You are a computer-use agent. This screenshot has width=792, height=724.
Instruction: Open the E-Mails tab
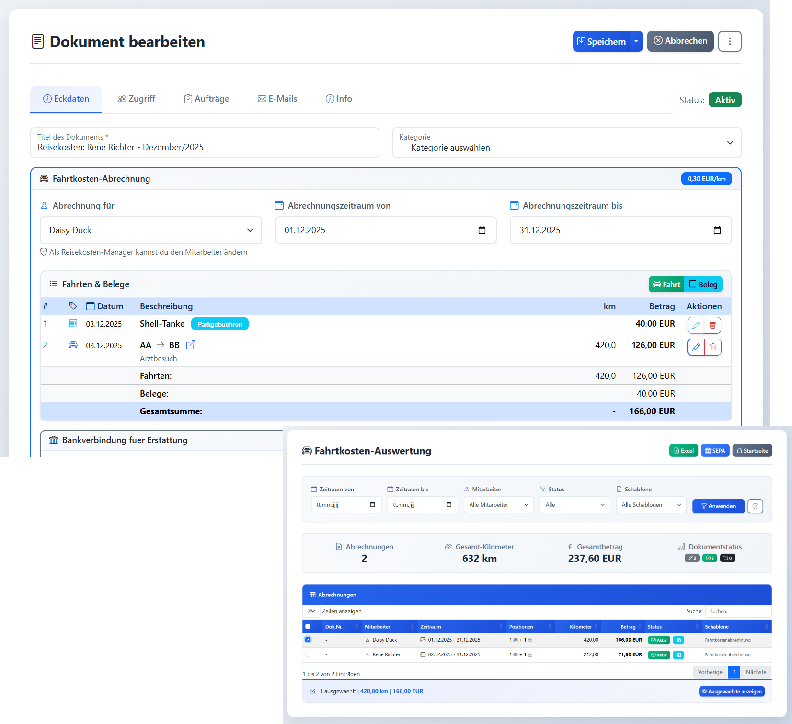click(x=277, y=99)
